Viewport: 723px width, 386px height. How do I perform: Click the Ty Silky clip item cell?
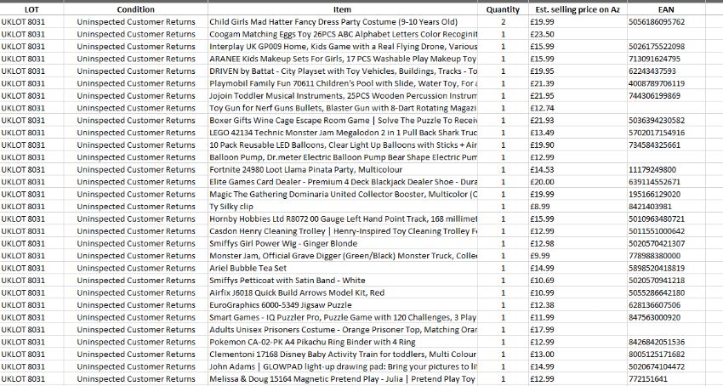(343, 207)
